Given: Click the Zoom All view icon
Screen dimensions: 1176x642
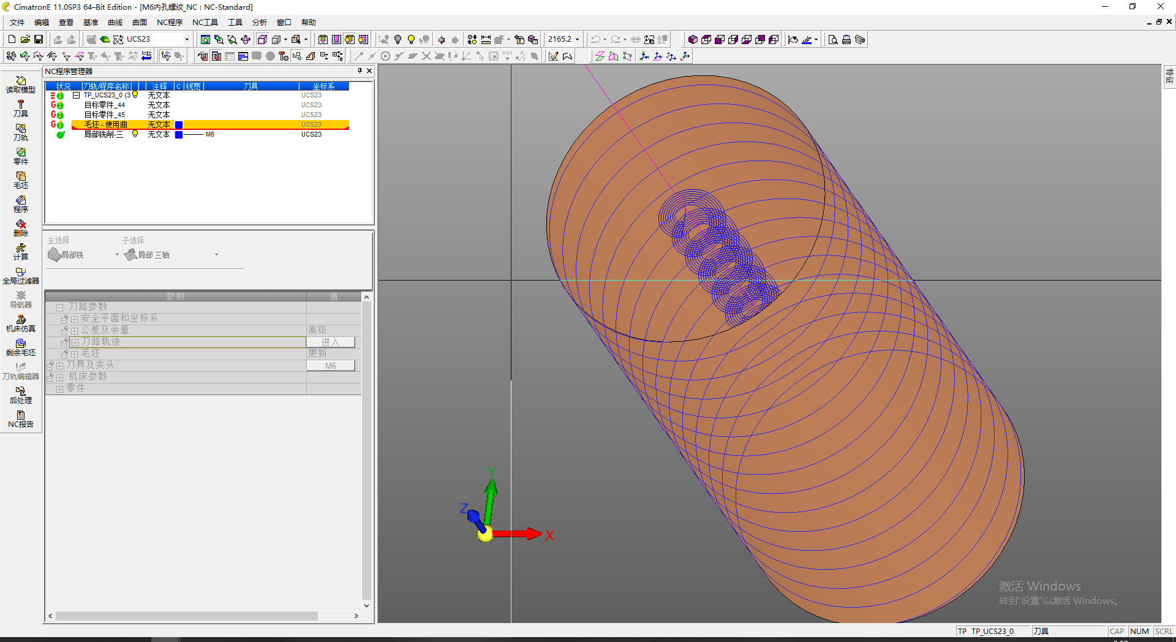Looking at the screenshot, I should 205,39.
